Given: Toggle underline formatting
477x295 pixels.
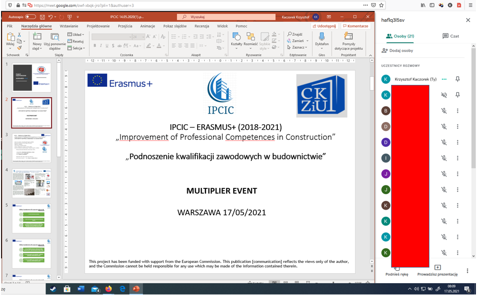Looking at the screenshot, I should coord(107,46).
